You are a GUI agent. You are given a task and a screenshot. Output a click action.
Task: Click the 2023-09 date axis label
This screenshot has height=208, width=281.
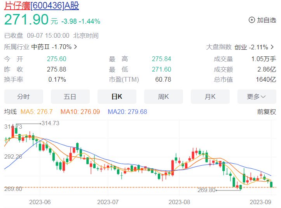(260, 202)
